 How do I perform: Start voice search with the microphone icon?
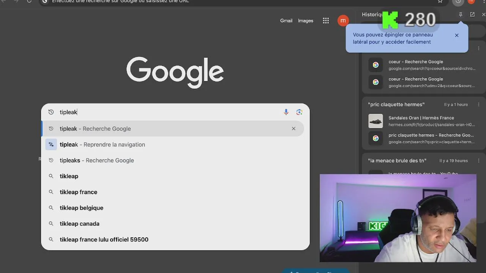[x=286, y=112]
